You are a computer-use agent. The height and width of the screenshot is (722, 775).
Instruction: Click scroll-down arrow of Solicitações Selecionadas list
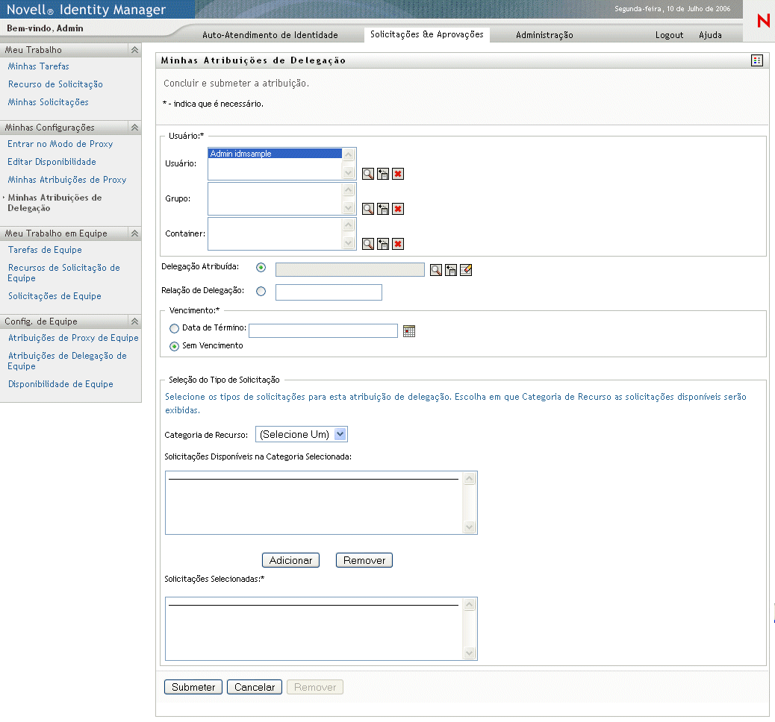470,653
